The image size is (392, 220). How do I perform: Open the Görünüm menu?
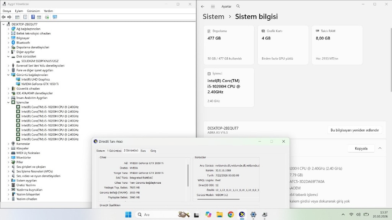[x=33, y=11]
